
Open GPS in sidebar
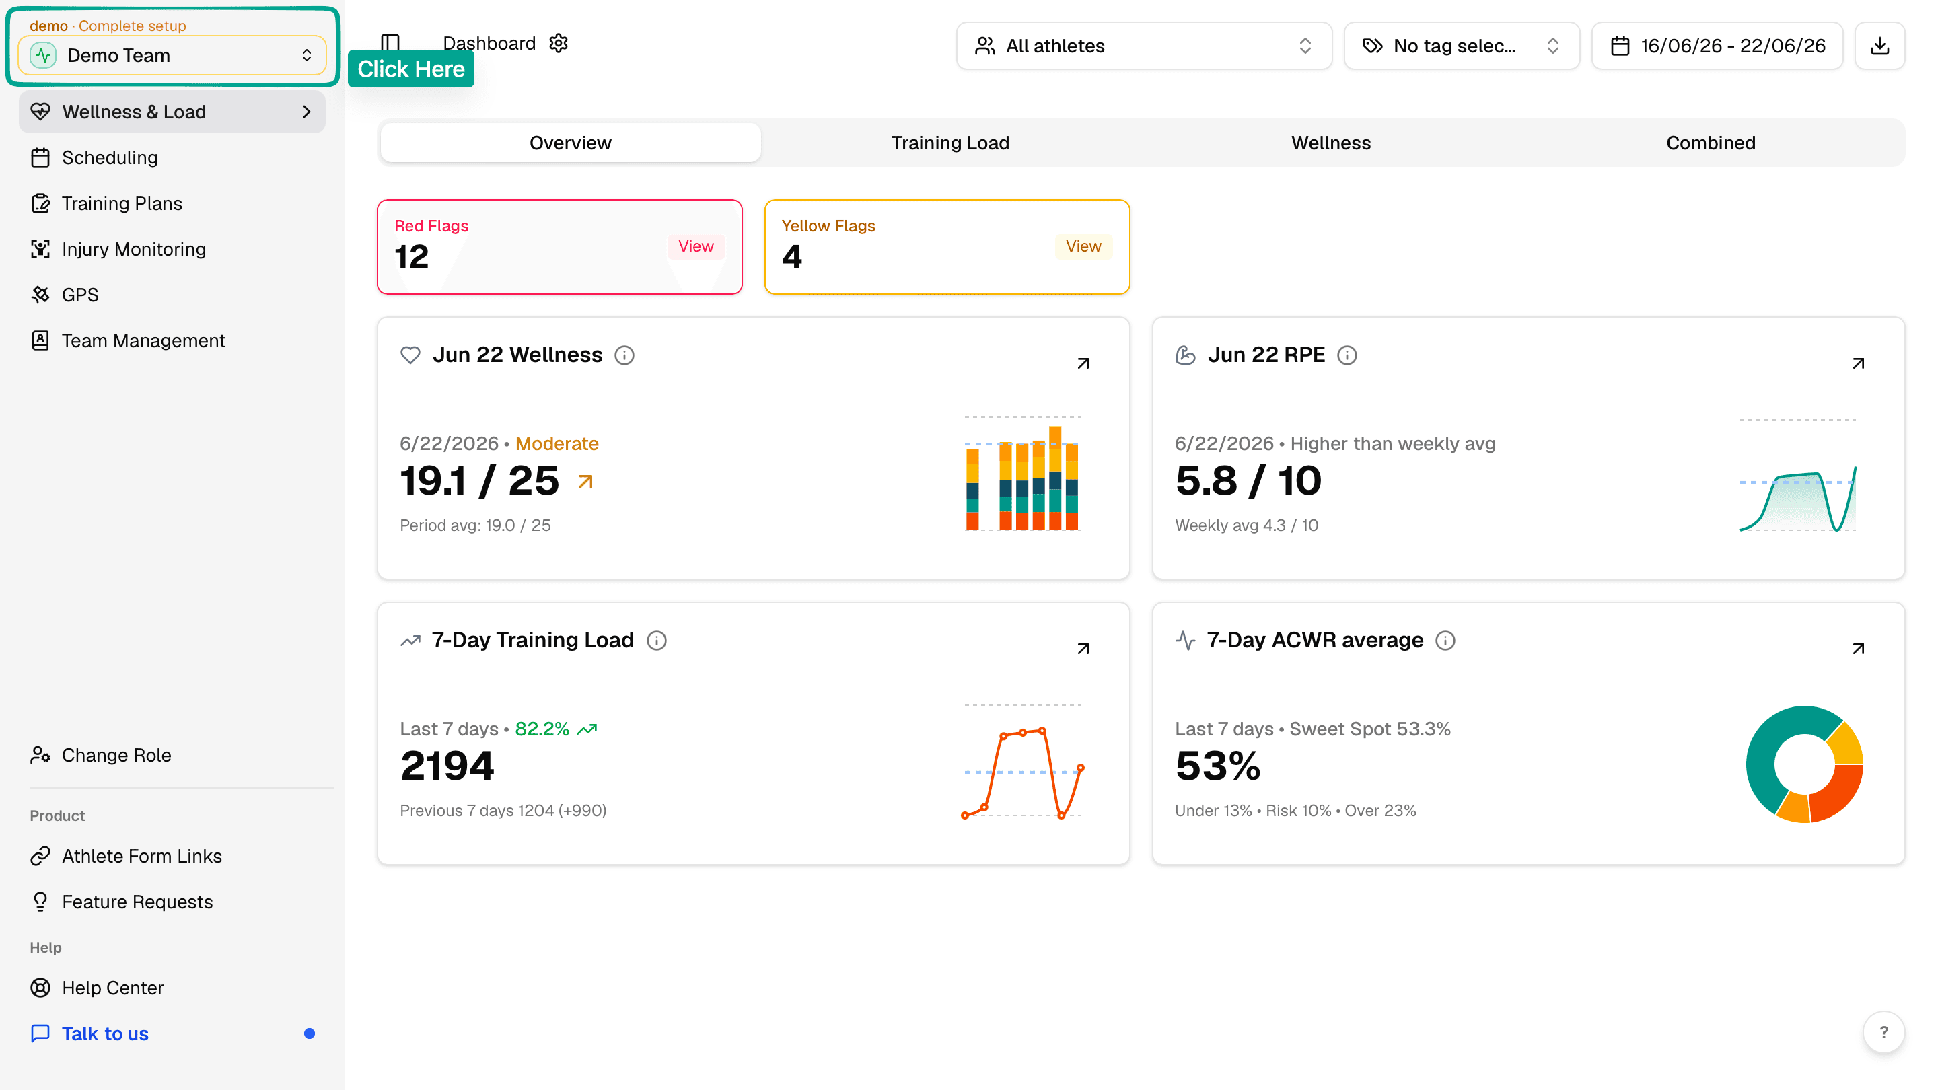[172, 295]
